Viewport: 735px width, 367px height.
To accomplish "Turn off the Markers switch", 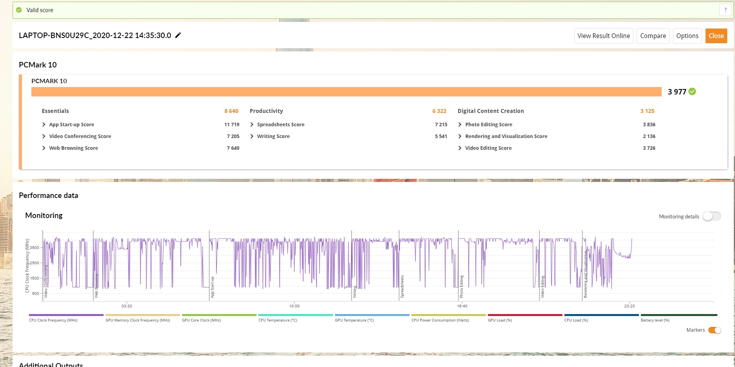I will (x=714, y=330).
